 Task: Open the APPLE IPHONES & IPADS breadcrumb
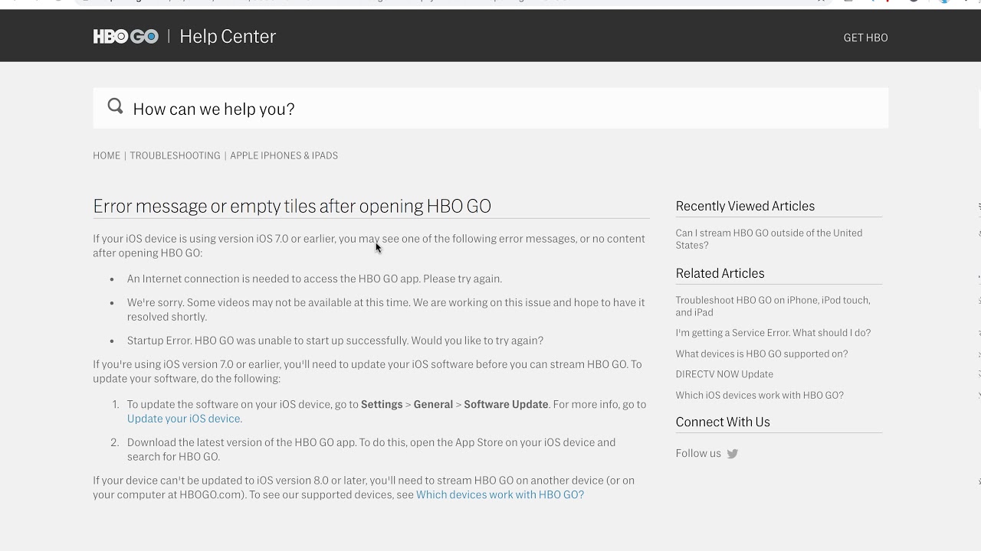284,155
